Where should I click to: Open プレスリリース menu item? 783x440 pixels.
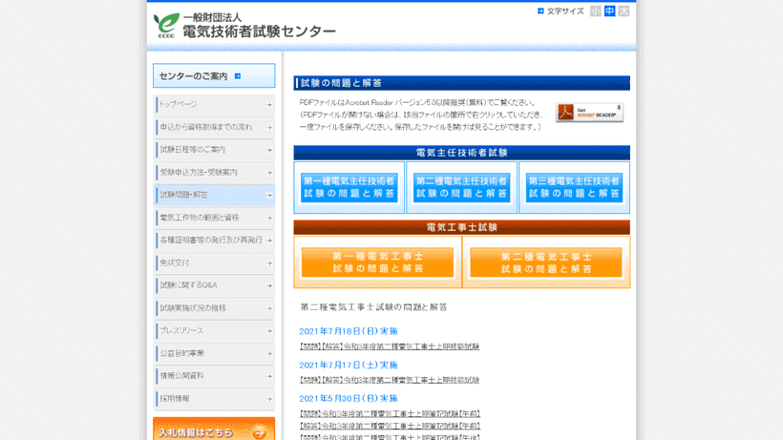(214, 331)
